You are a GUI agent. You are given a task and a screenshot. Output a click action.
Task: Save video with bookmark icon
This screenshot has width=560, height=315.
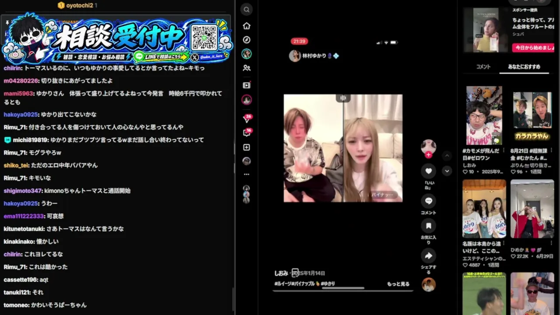click(428, 226)
